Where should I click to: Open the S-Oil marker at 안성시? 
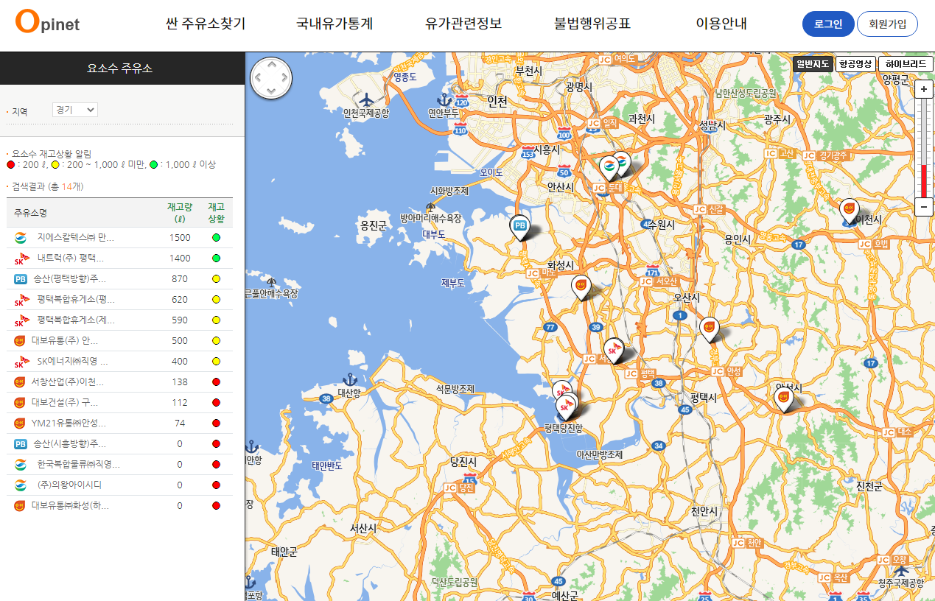click(x=784, y=399)
